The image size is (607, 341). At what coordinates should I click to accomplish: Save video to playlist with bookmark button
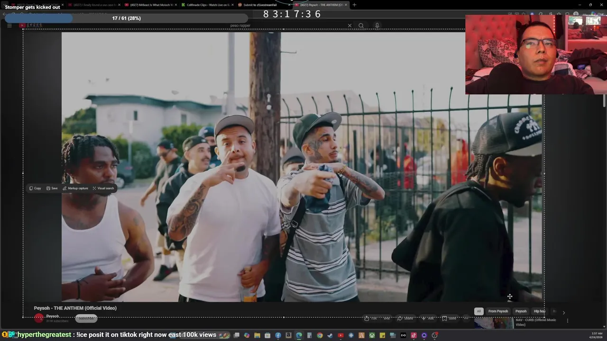point(449,318)
